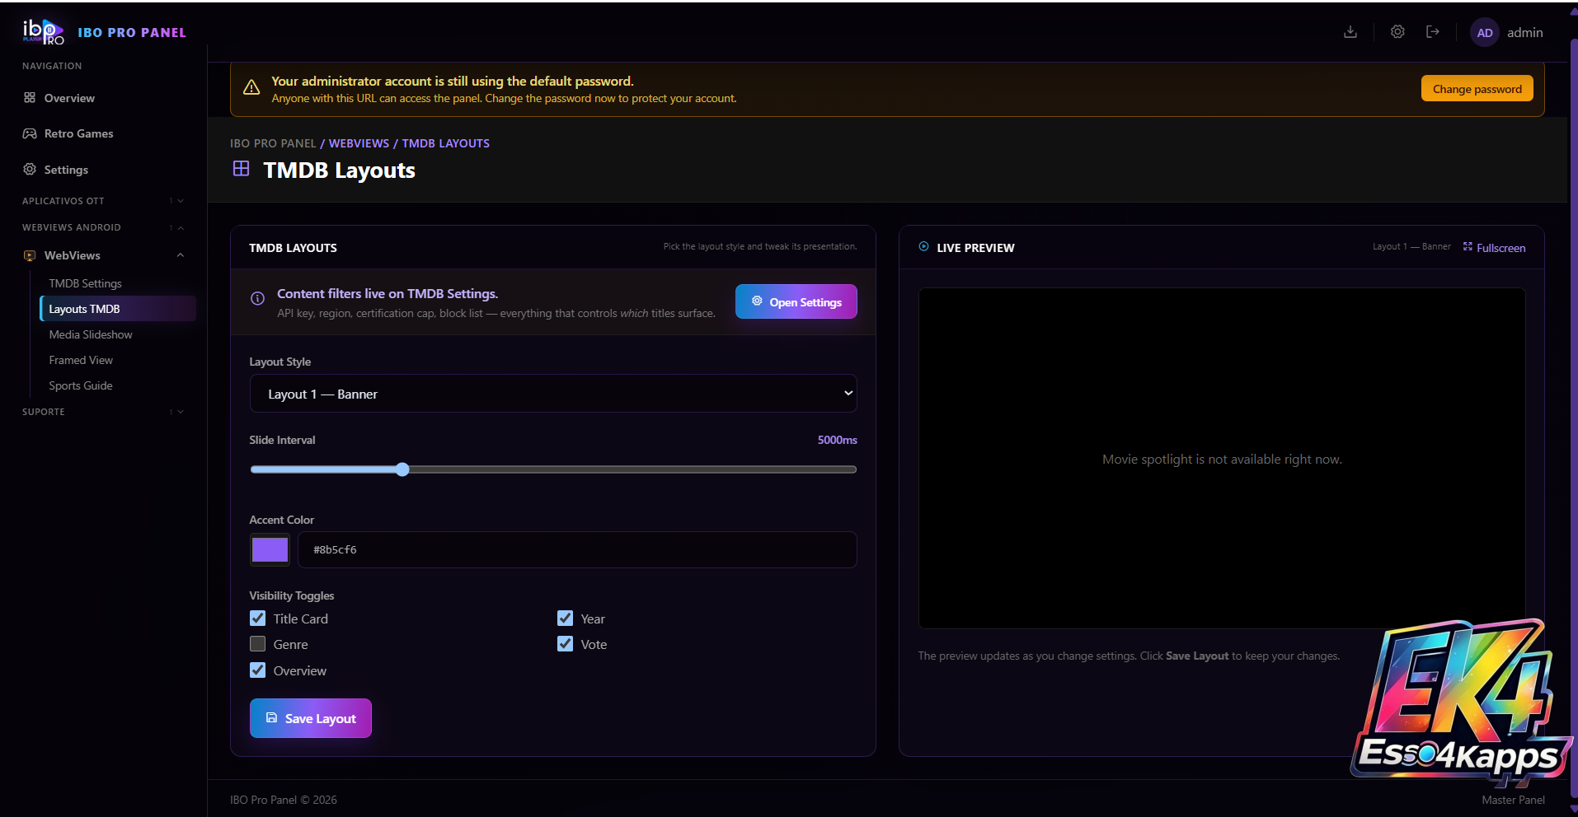Click the Overview grid icon in sidebar
The image size is (1578, 817).
coord(30,98)
